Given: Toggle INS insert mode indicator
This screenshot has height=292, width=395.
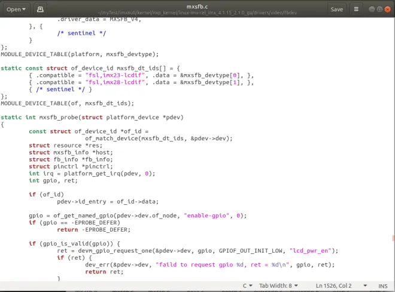Looking at the screenshot, I should coord(382,286).
